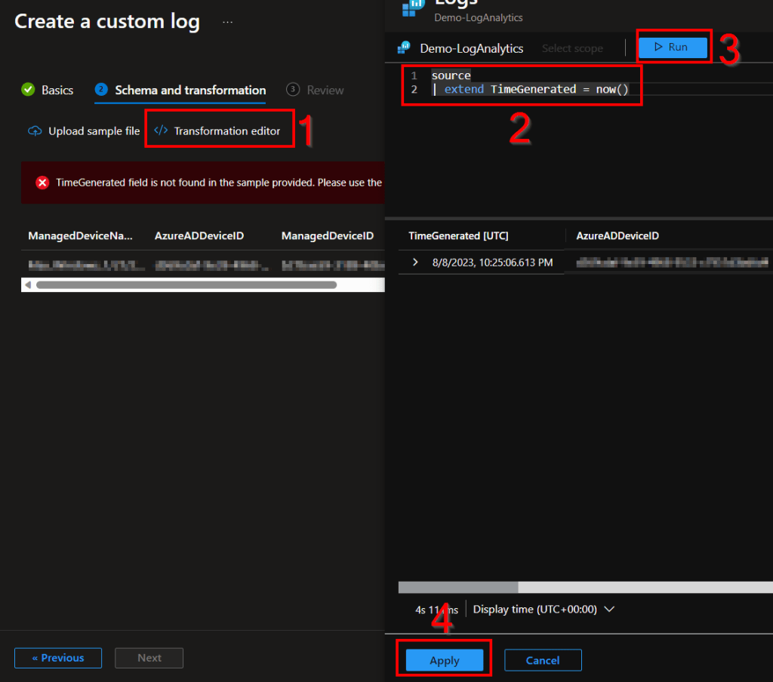Click the Transformation editor code icon

161,131
